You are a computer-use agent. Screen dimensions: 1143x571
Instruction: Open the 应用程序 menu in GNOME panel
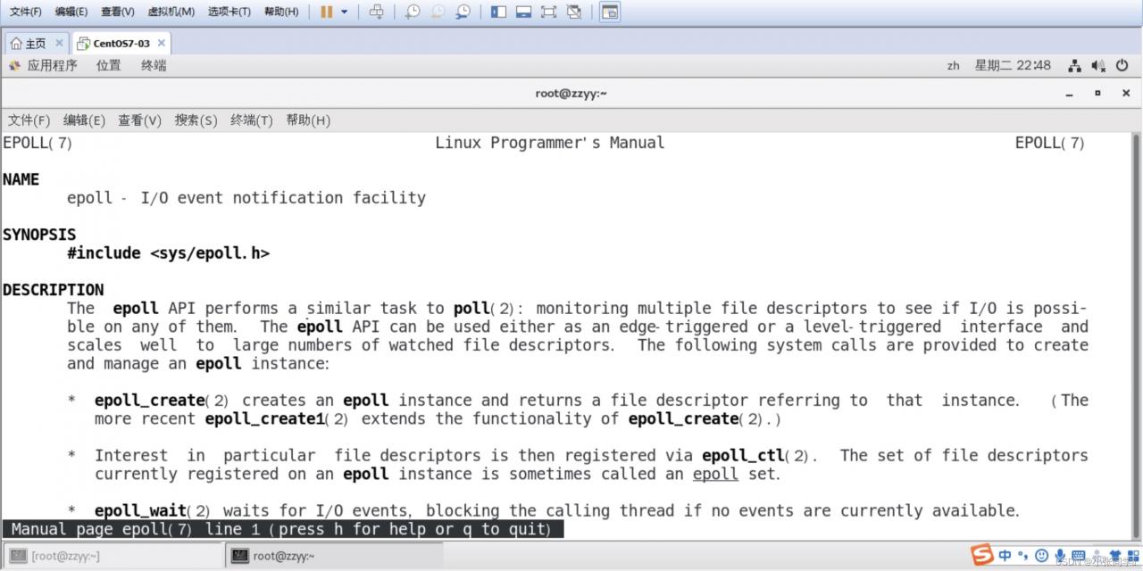pos(43,65)
